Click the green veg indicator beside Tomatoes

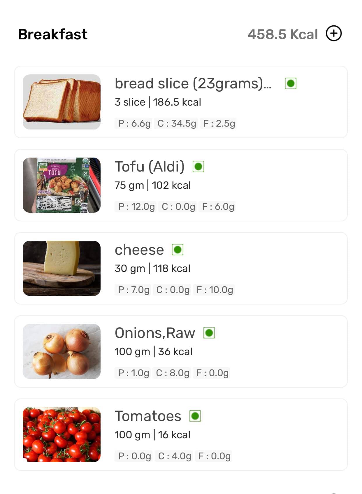point(195,416)
